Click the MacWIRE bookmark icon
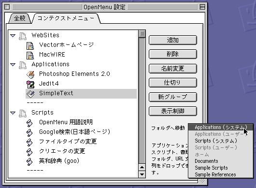The width and height of the screenshot is (256, 188). [x=30, y=55]
